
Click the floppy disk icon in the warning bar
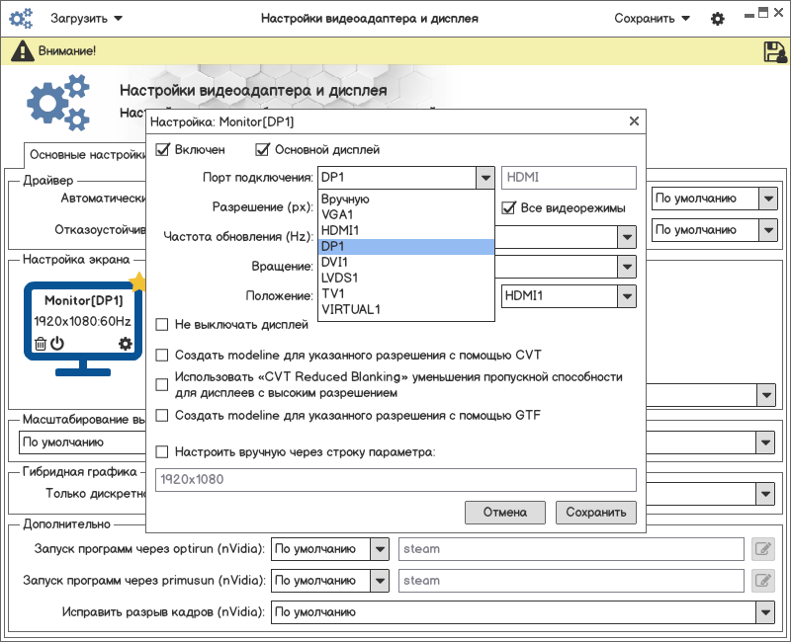click(x=774, y=51)
